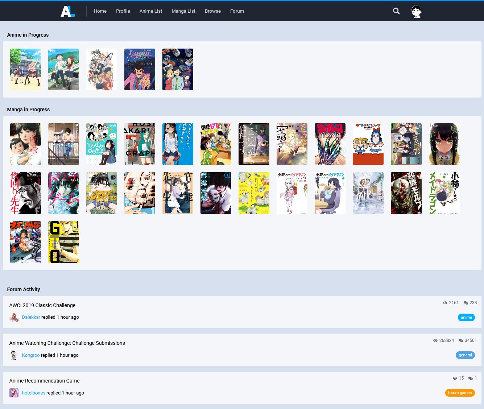This screenshot has height=409, width=484.
Task: Open the rainy umbrella scene manga cover
Action: click(x=368, y=193)
